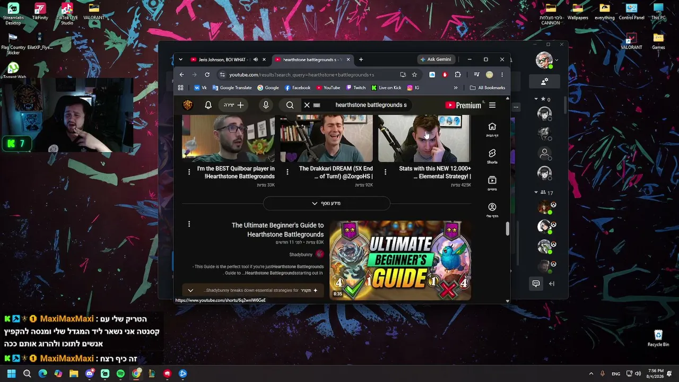This screenshot has width=679, height=382.
Task: Open the on-screen keyboard in the search box
Action: tap(317, 105)
